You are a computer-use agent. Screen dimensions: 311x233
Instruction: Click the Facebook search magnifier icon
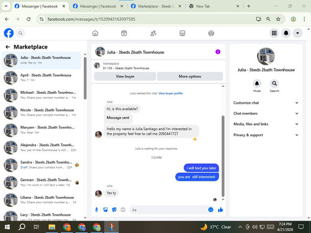(x=21, y=33)
